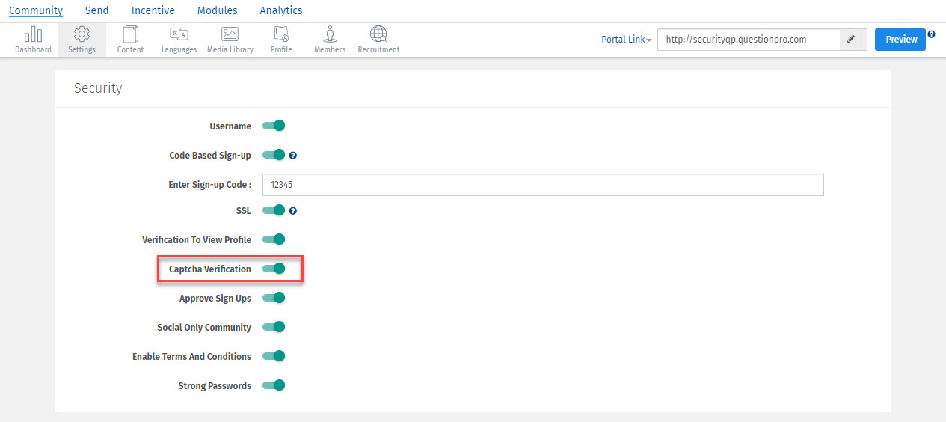Screen dimensions: 946x422
Task: Click the pencil edit icon for portal URL
Action: pyautogui.click(x=853, y=40)
